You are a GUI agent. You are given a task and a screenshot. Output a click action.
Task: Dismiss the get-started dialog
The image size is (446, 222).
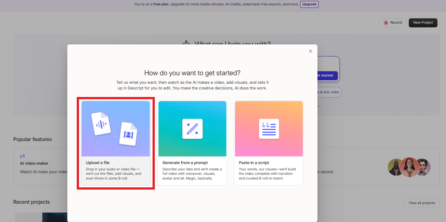(x=310, y=51)
